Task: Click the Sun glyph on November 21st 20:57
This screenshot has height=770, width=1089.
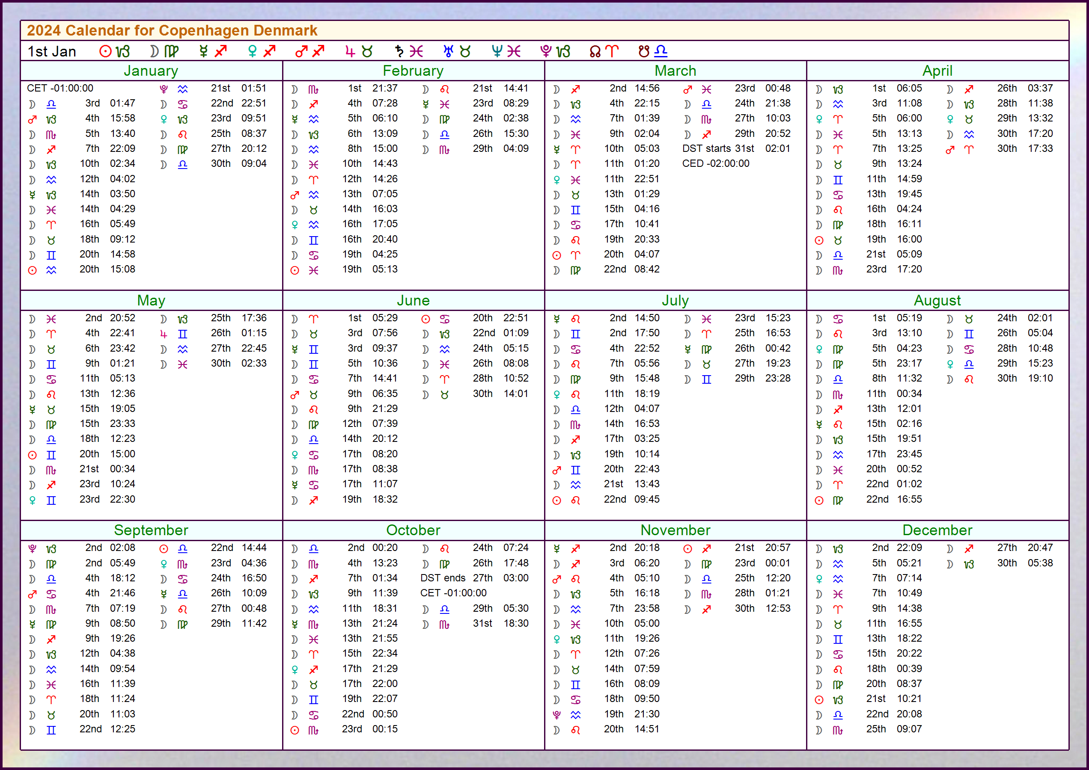Action: pyautogui.click(x=687, y=548)
